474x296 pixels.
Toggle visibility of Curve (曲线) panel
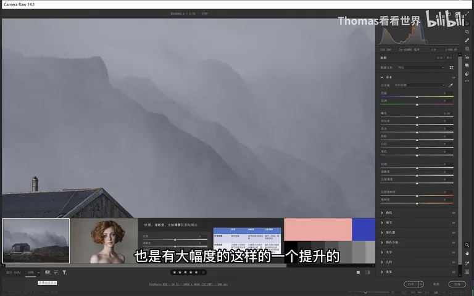point(454,213)
